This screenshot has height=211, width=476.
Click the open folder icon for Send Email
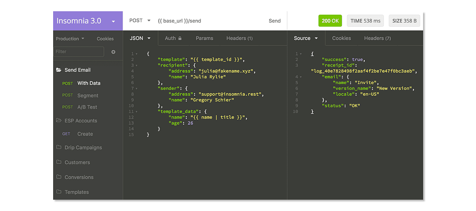pyautogui.click(x=58, y=70)
